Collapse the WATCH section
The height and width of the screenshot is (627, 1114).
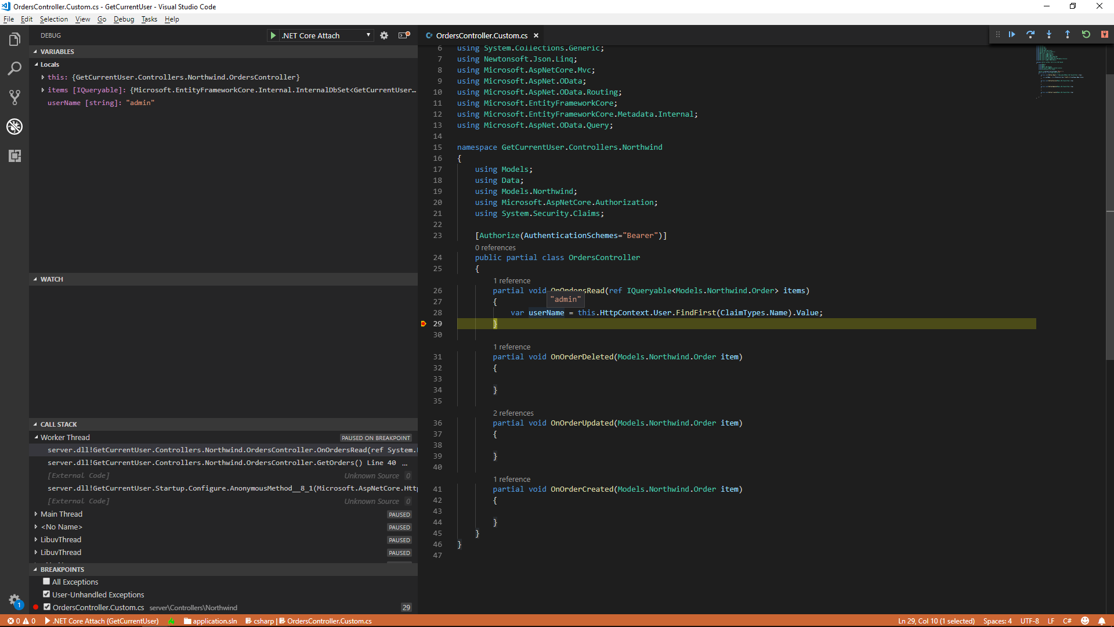(x=223, y=279)
